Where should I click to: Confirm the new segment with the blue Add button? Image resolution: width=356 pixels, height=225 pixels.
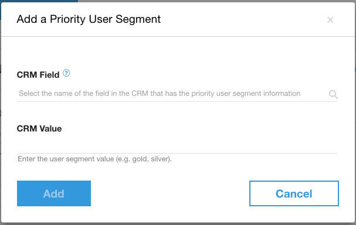click(54, 193)
